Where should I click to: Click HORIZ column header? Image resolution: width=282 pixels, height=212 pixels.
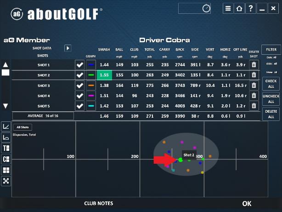point(225,50)
